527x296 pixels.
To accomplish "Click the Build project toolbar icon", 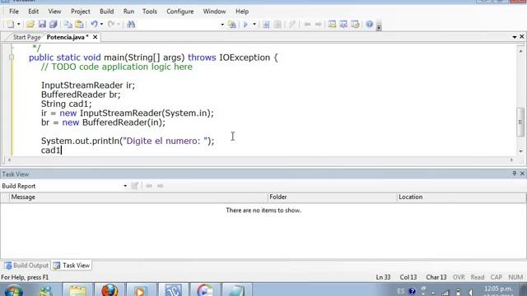I will coord(277,24).
